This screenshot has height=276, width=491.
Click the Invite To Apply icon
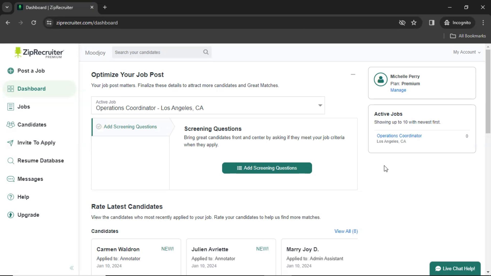10,143
